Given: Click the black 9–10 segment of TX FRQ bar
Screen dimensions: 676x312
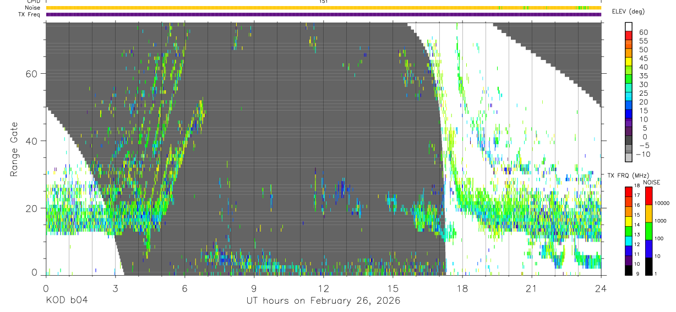Looking at the screenshot, I should 629,270.
